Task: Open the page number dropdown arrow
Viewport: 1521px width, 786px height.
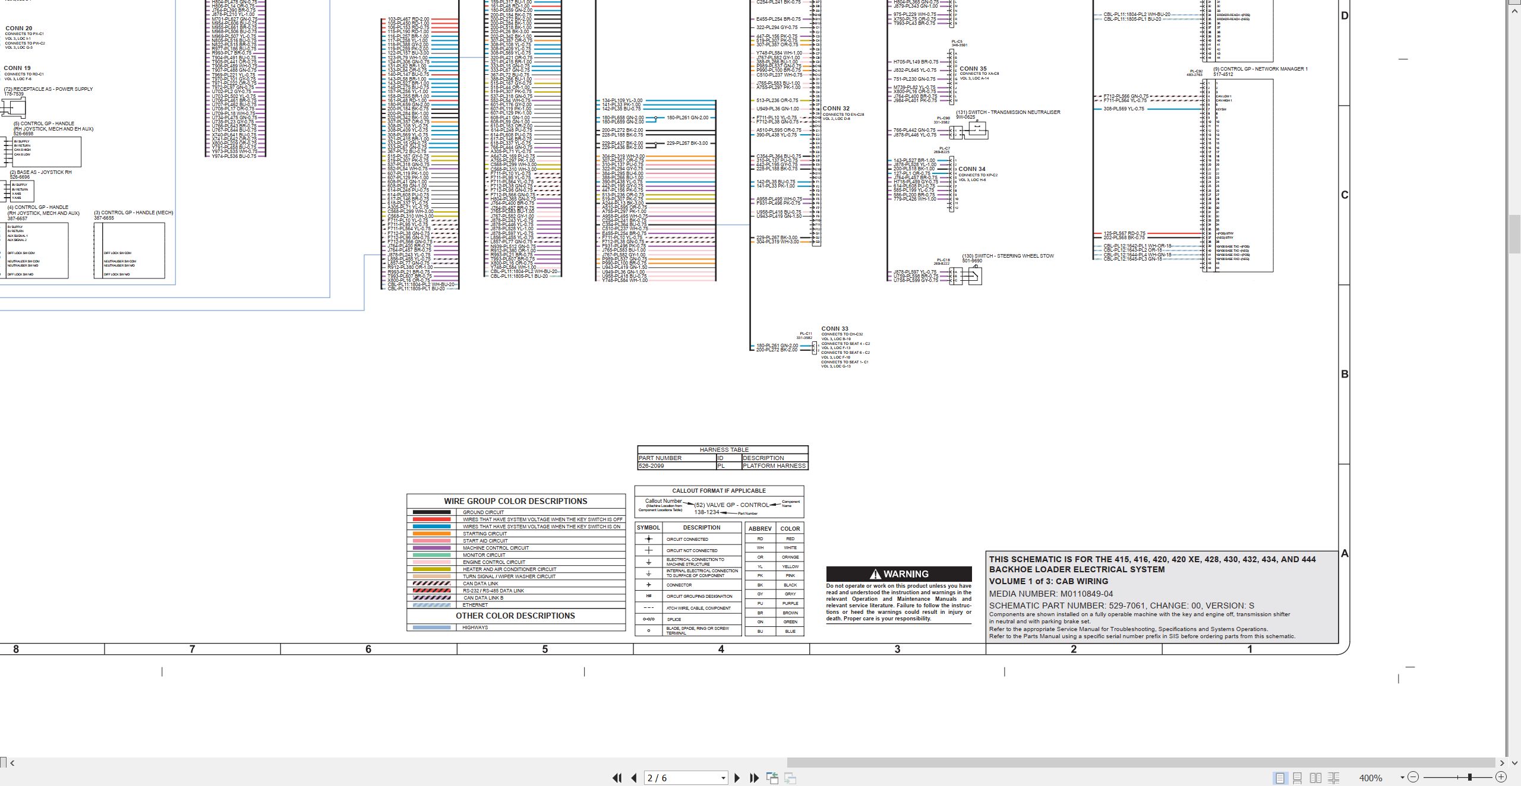Action: pyautogui.click(x=723, y=778)
